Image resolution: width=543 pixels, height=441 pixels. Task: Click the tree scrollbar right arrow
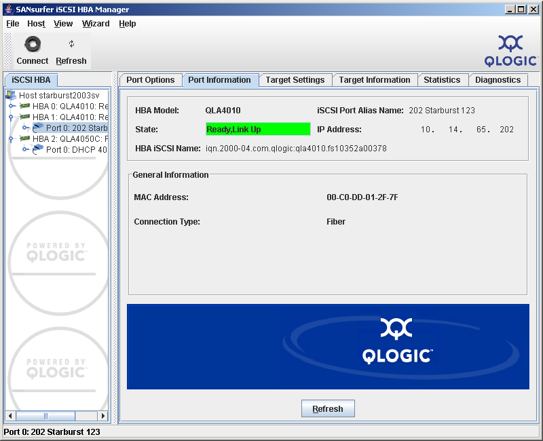103,416
